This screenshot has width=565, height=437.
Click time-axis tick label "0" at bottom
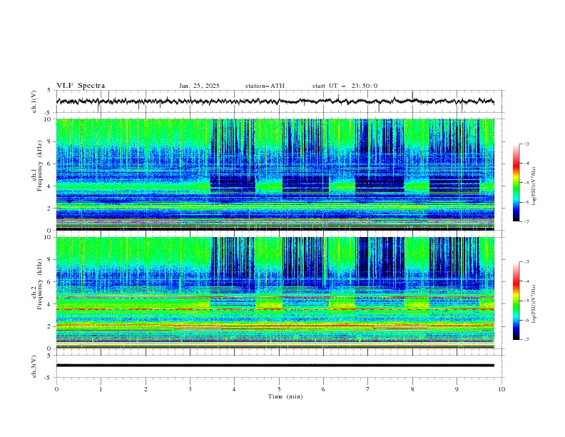(x=56, y=389)
